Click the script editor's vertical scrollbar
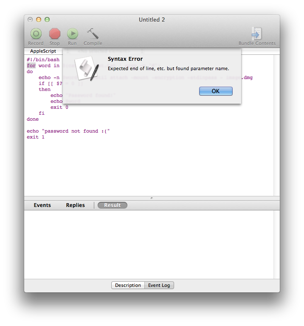The width and height of the screenshot is (304, 326). 276,125
